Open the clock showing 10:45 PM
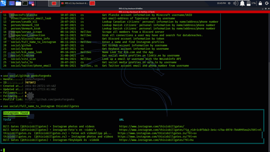Image resolution: width=270 pixels, height=152 pixels. point(221,3)
